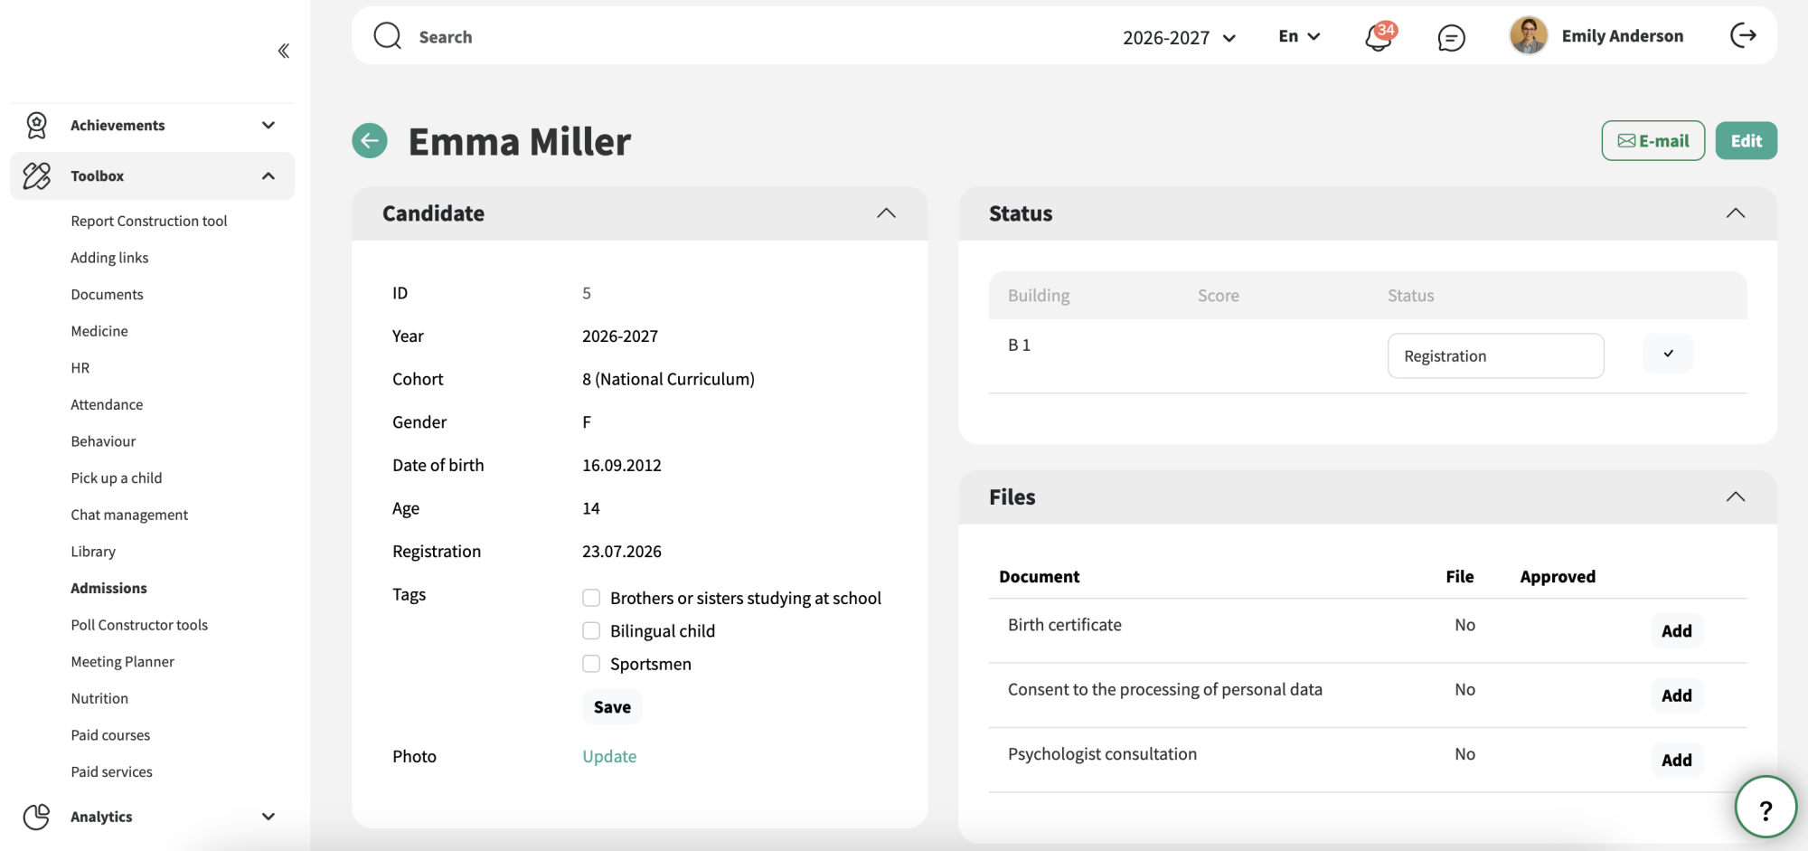Open the Admissions menu item
The image size is (1808, 851).
108,588
